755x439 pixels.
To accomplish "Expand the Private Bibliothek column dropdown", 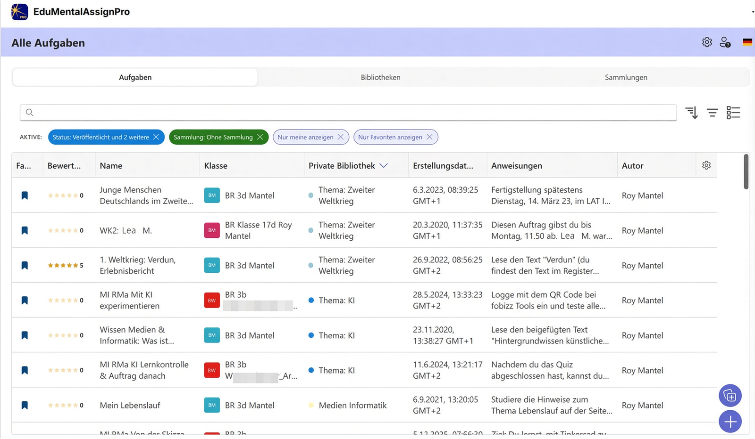I will pyautogui.click(x=384, y=166).
